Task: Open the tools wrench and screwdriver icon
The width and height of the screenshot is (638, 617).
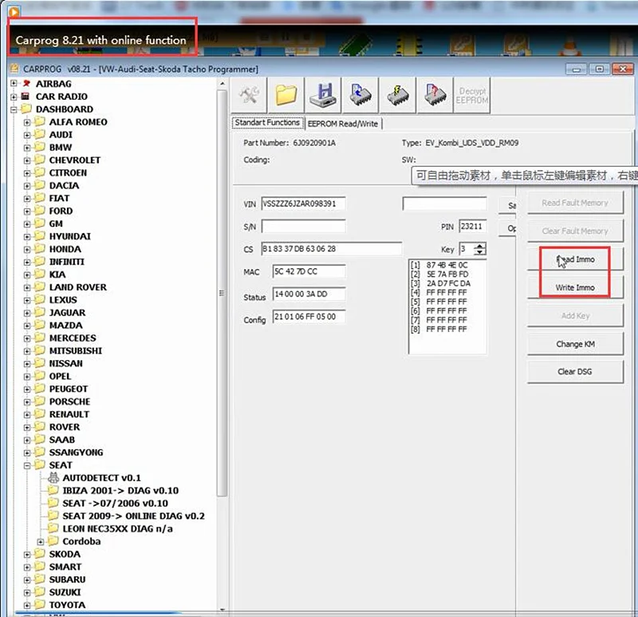Action: point(249,95)
